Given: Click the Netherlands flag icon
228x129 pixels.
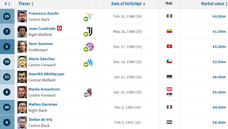Looking at the screenshot, I should 169,122.
